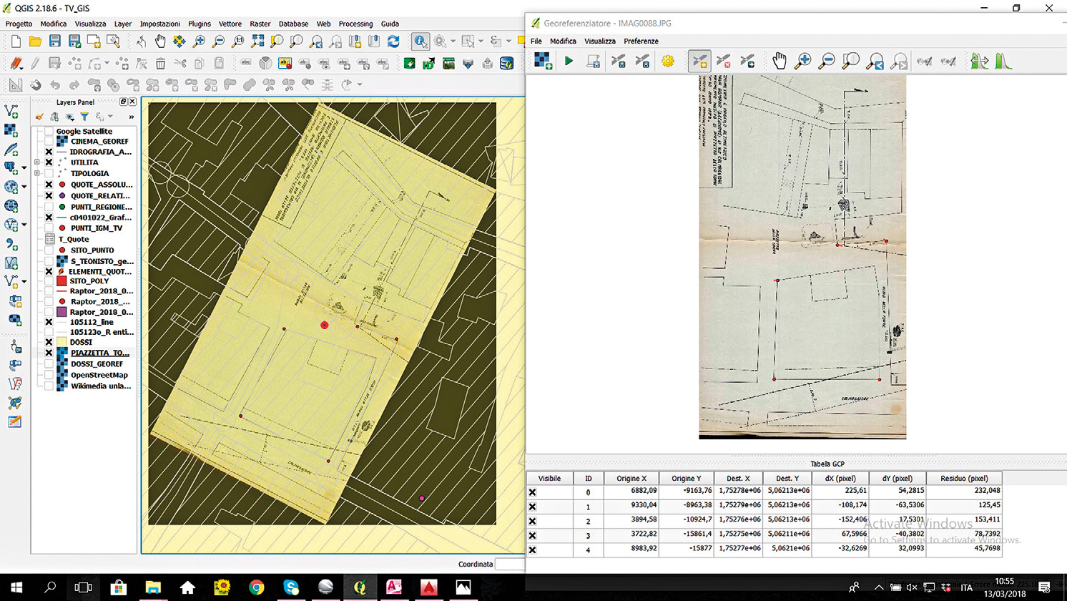Add raster layer from left sidebar
Image resolution: width=1067 pixels, height=601 pixels.
click(11, 130)
